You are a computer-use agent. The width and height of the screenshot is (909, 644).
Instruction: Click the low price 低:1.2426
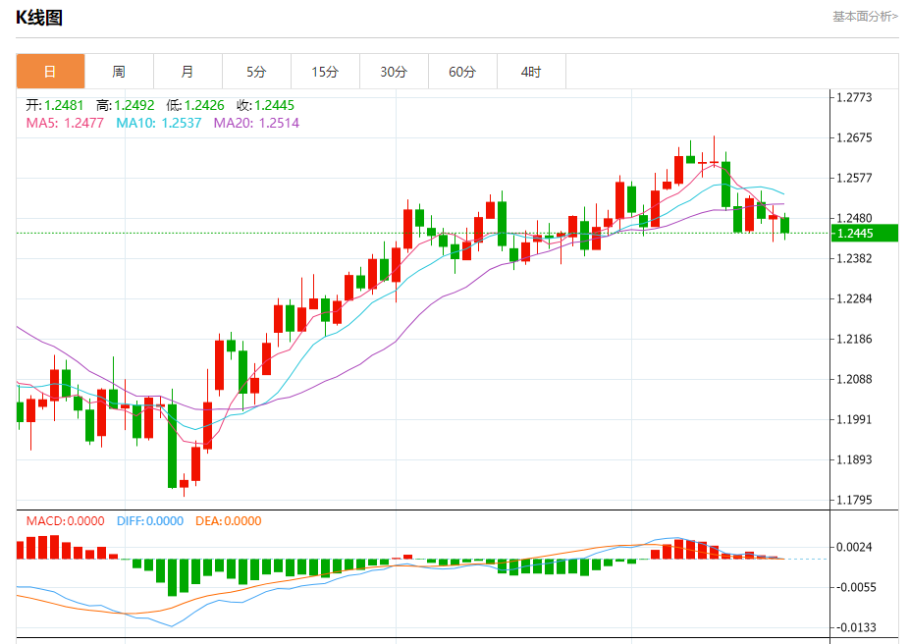(x=195, y=105)
